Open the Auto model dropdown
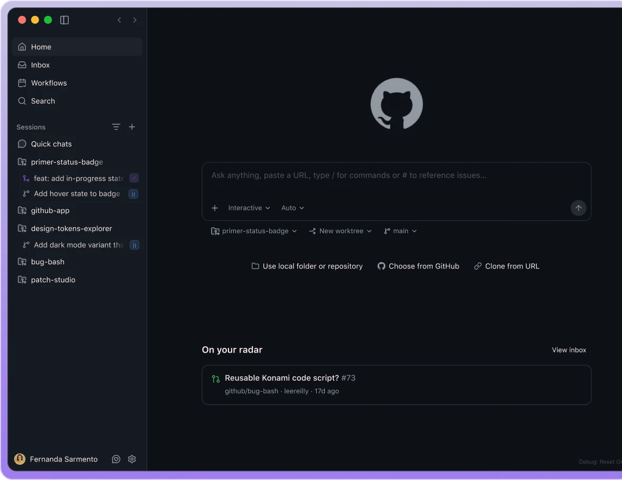The width and height of the screenshot is (622, 480). click(293, 208)
